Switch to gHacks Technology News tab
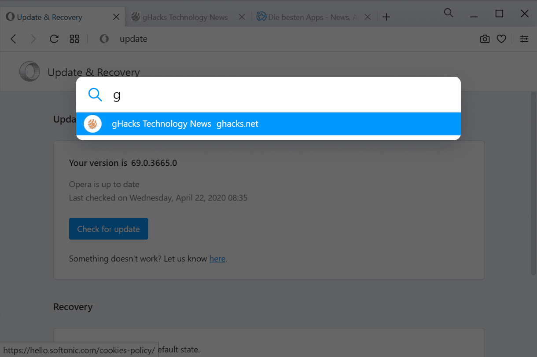Viewport: 537px width, 357px height. (188, 17)
